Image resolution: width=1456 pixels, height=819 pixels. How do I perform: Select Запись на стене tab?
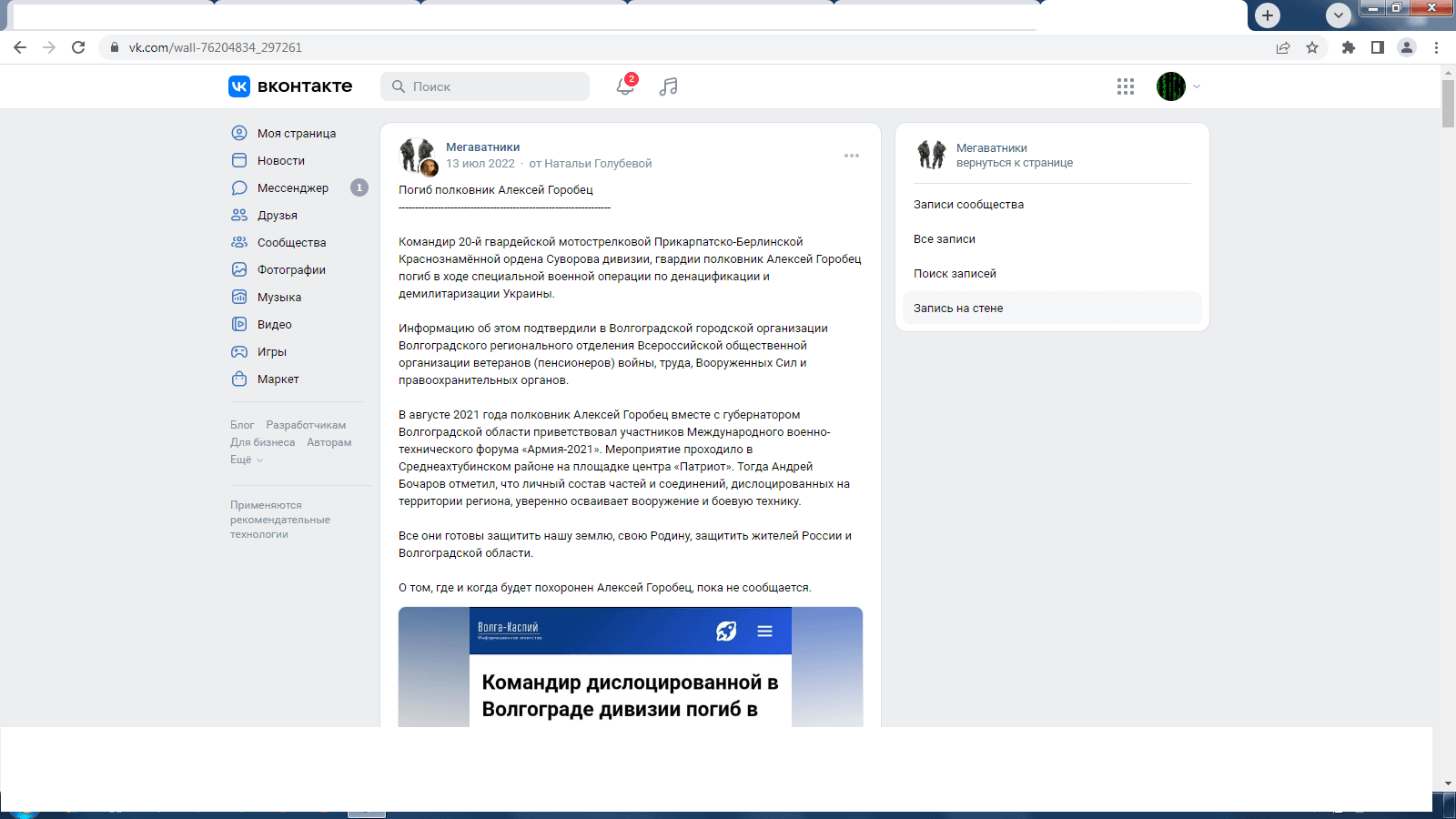click(x=1052, y=308)
